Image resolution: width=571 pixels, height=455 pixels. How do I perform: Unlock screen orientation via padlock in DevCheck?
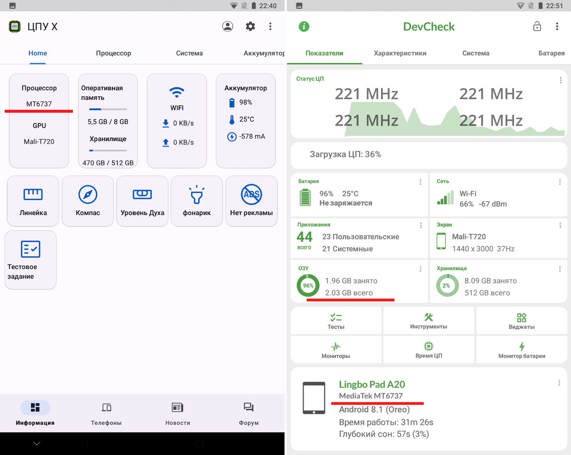tap(537, 26)
